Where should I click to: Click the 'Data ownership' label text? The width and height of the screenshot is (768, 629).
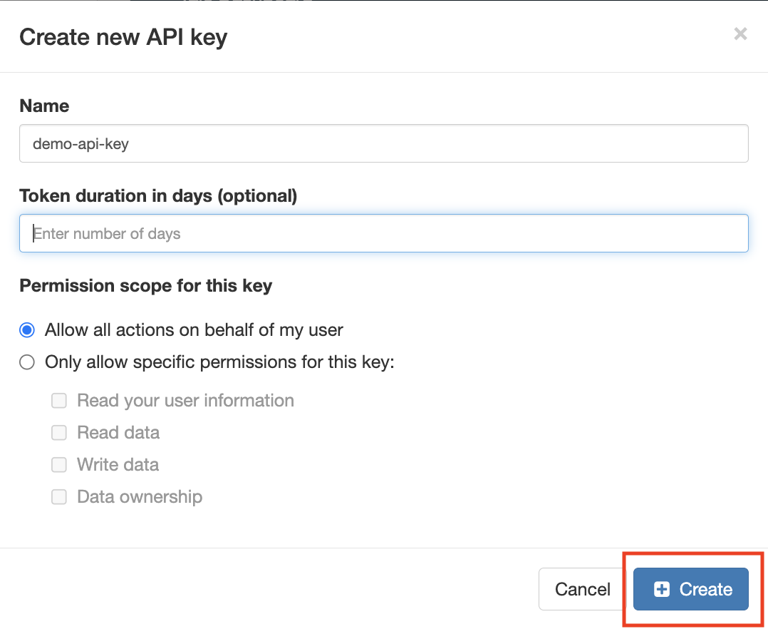coord(140,497)
